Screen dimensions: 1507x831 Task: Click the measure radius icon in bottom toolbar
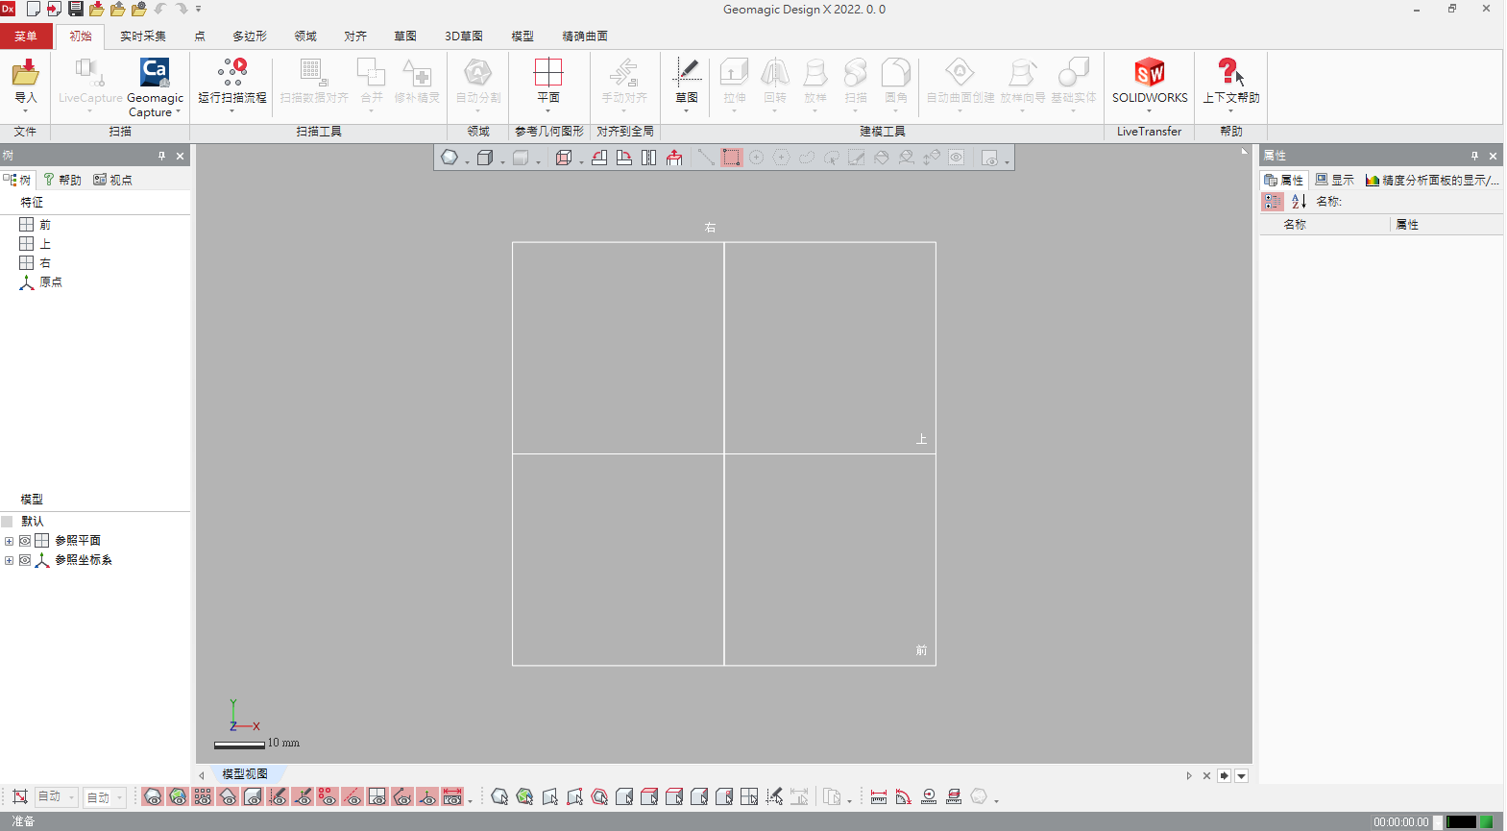[x=929, y=796]
